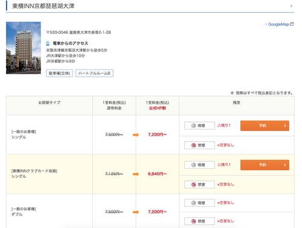Select 禁煙 option for general single
This screenshot has width=302, height=228.
(199, 145)
